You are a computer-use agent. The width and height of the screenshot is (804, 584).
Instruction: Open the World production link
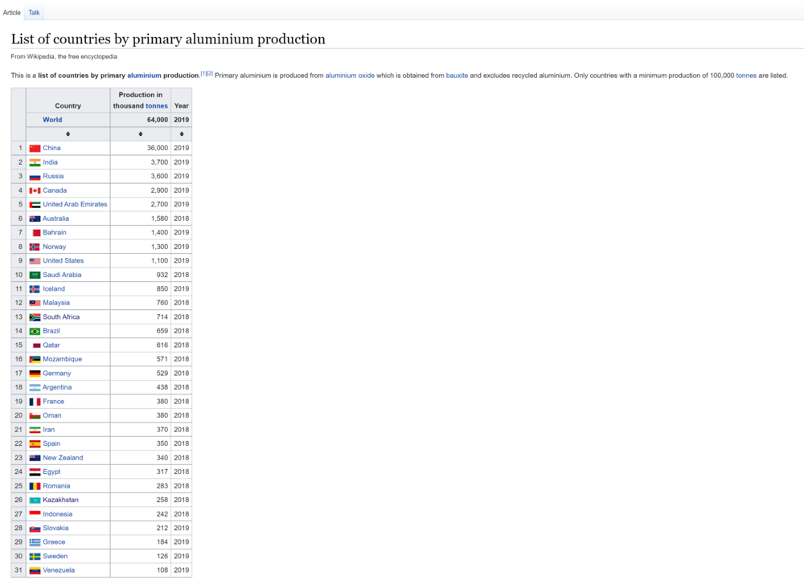52,119
